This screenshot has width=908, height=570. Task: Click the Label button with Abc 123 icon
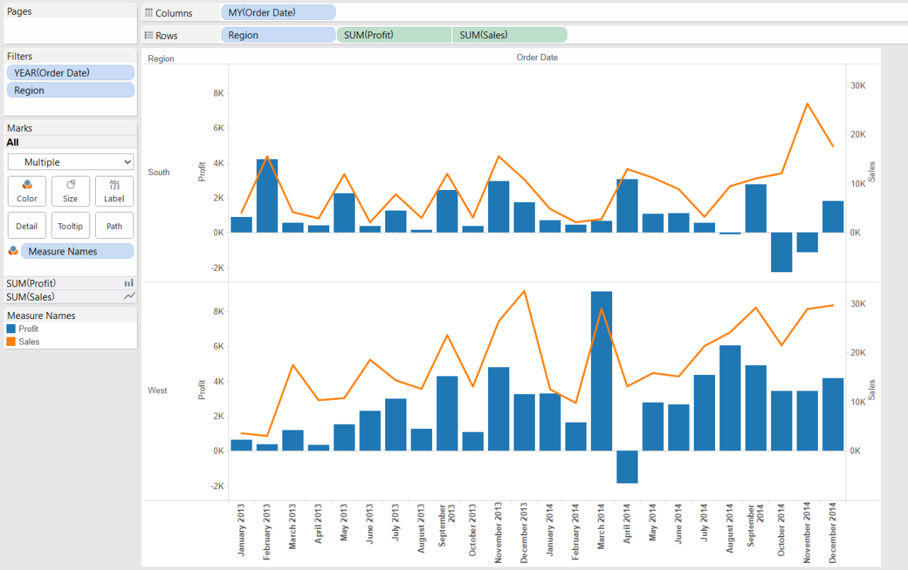point(114,191)
